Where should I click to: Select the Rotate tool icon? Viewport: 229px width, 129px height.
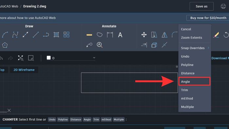[226, 35]
